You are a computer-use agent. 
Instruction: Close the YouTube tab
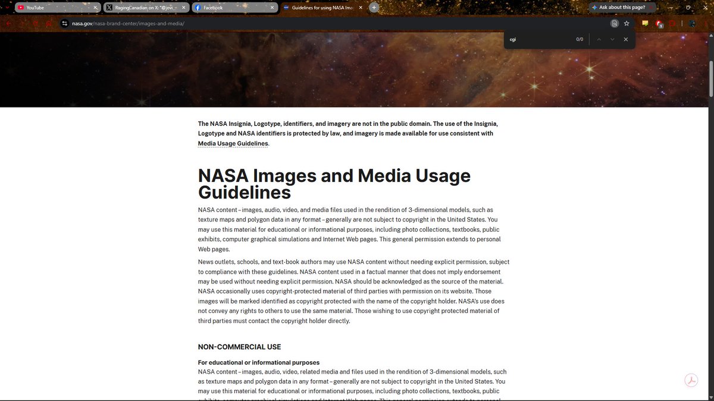(x=95, y=8)
